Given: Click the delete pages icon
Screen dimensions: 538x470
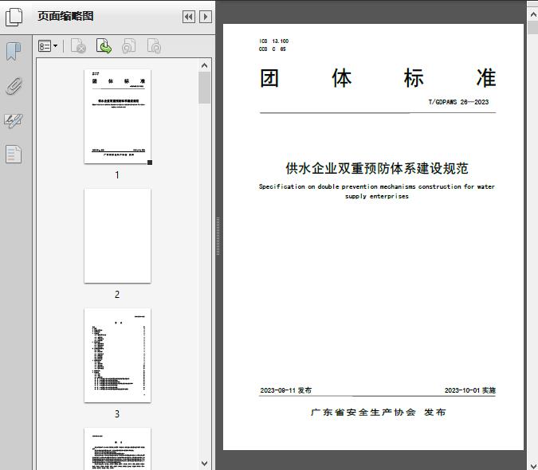Looking at the screenshot, I should tap(78, 46).
